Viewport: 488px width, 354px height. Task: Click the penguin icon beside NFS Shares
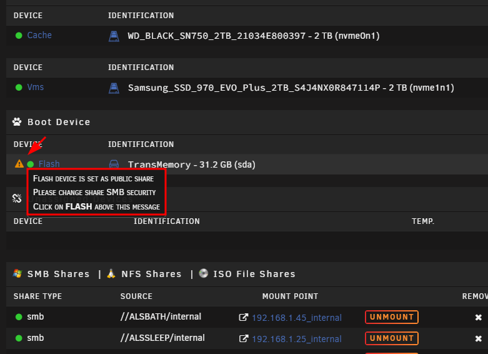click(x=111, y=273)
